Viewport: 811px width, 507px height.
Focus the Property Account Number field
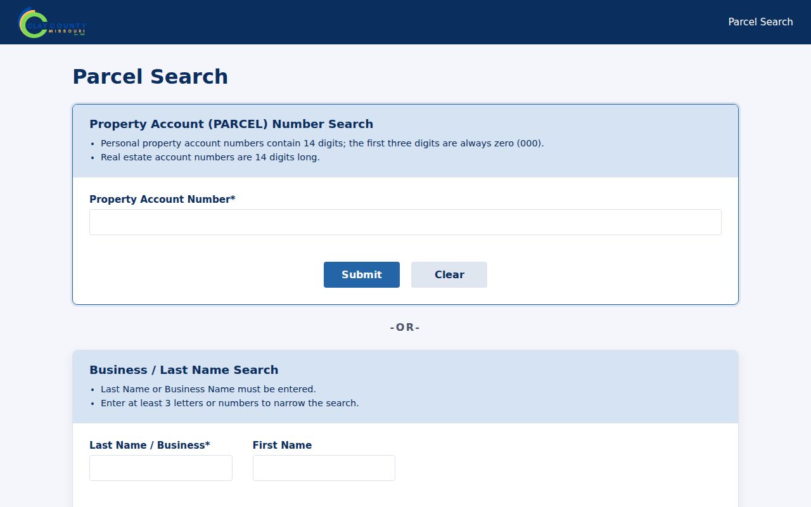[x=405, y=222]
